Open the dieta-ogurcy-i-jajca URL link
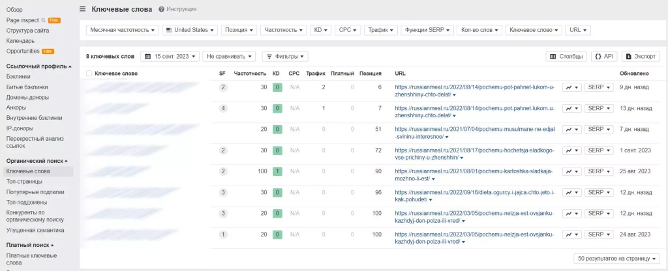 click(x=475, y=195)
